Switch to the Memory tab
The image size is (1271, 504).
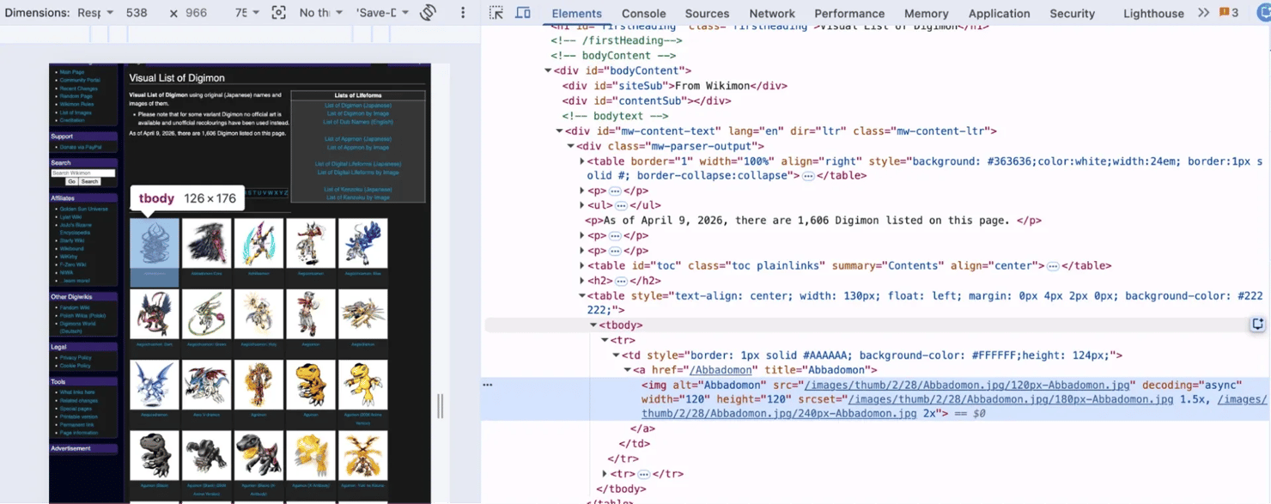(x=926, y=13)
